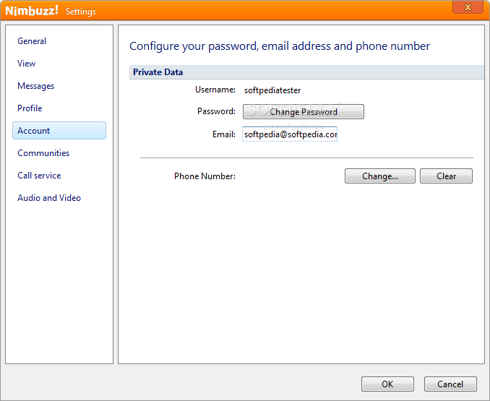Close the Nimbuzz Settings window
Viewport: 490px width, 401px height.
click(x=468, y=7)
